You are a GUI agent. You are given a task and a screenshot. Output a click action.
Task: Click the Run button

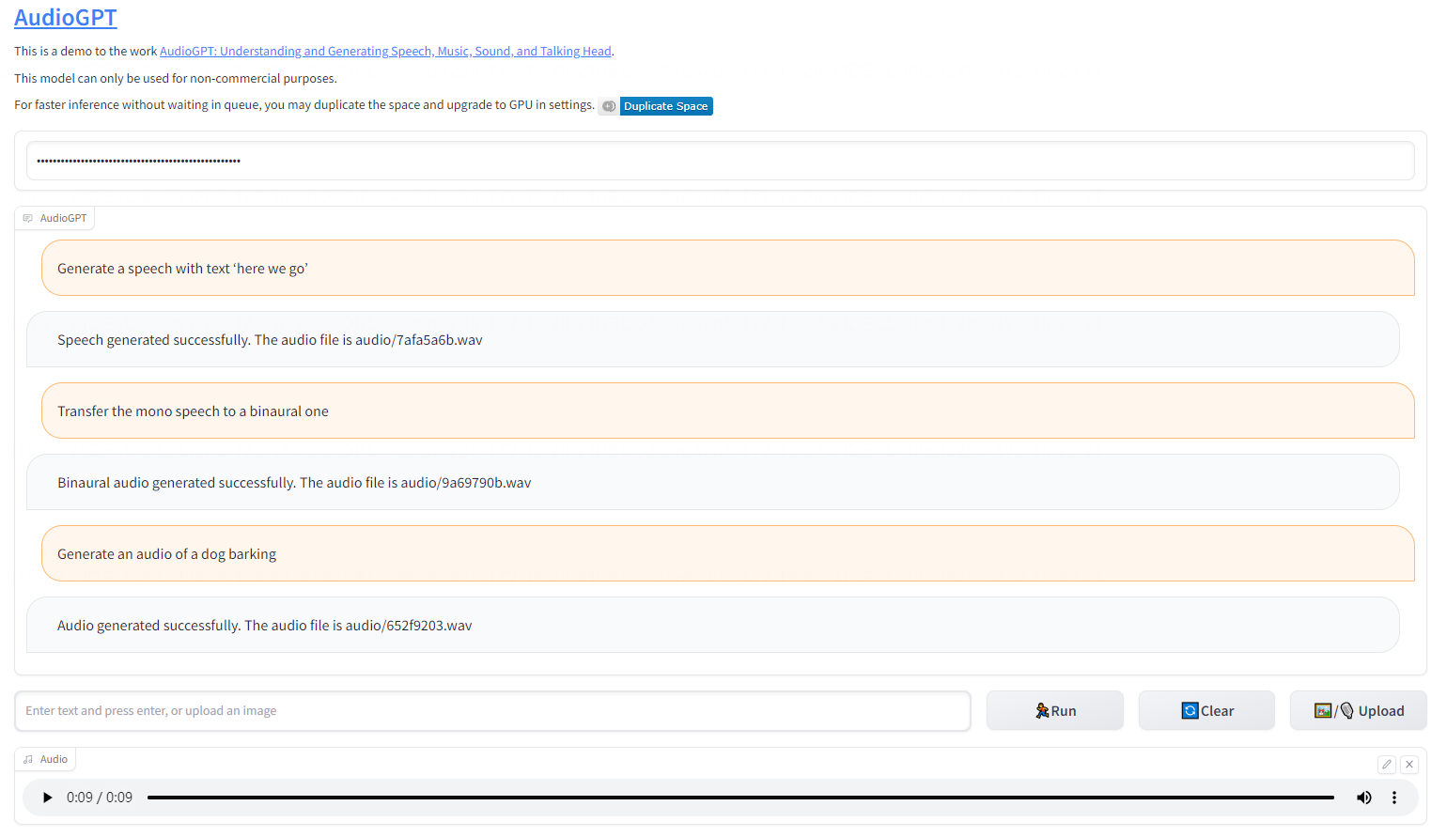coord(1055,710)
